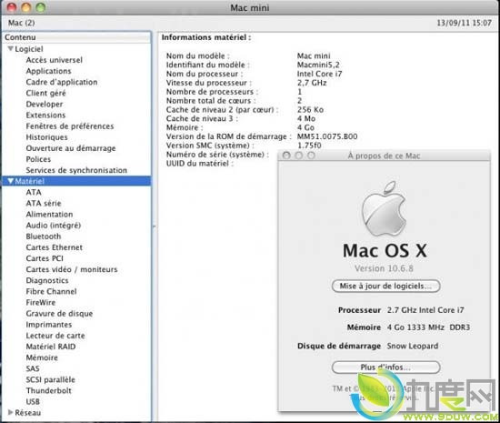Select ATA hardware item
Viewport: 500px width, 423px height.
(x=34, y=192)
